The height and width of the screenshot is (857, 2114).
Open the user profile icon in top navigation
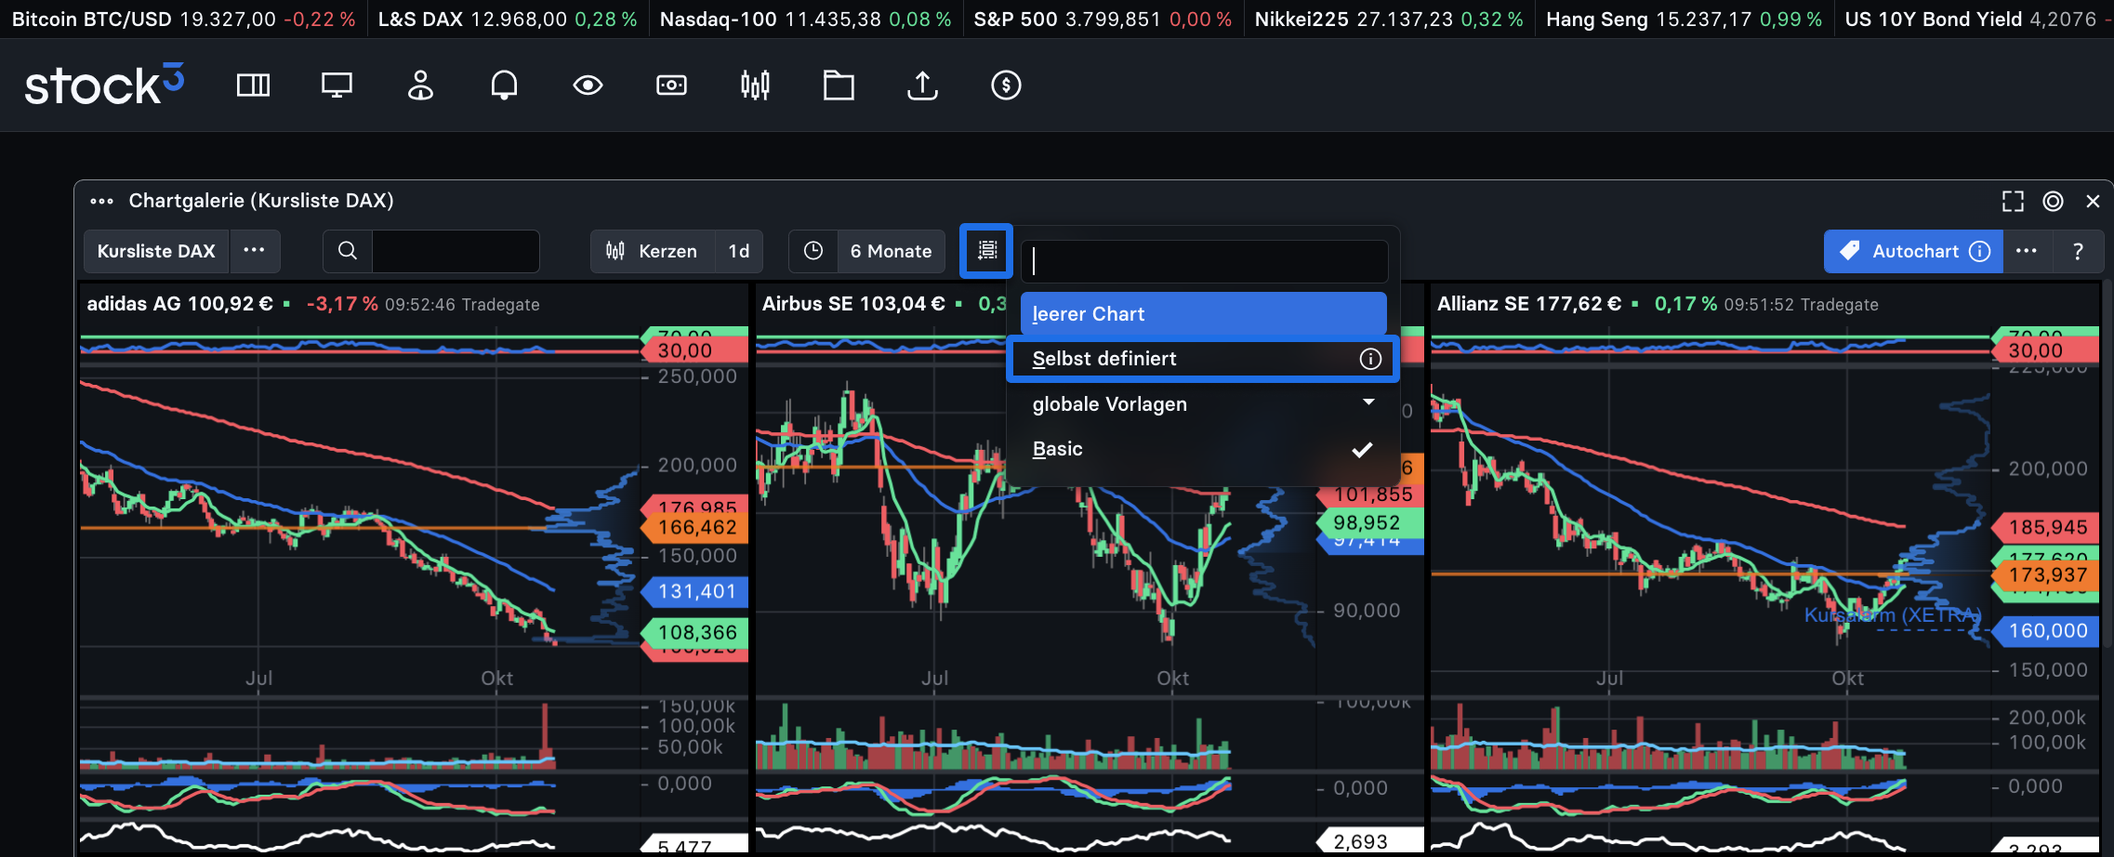tap(420, 86)
